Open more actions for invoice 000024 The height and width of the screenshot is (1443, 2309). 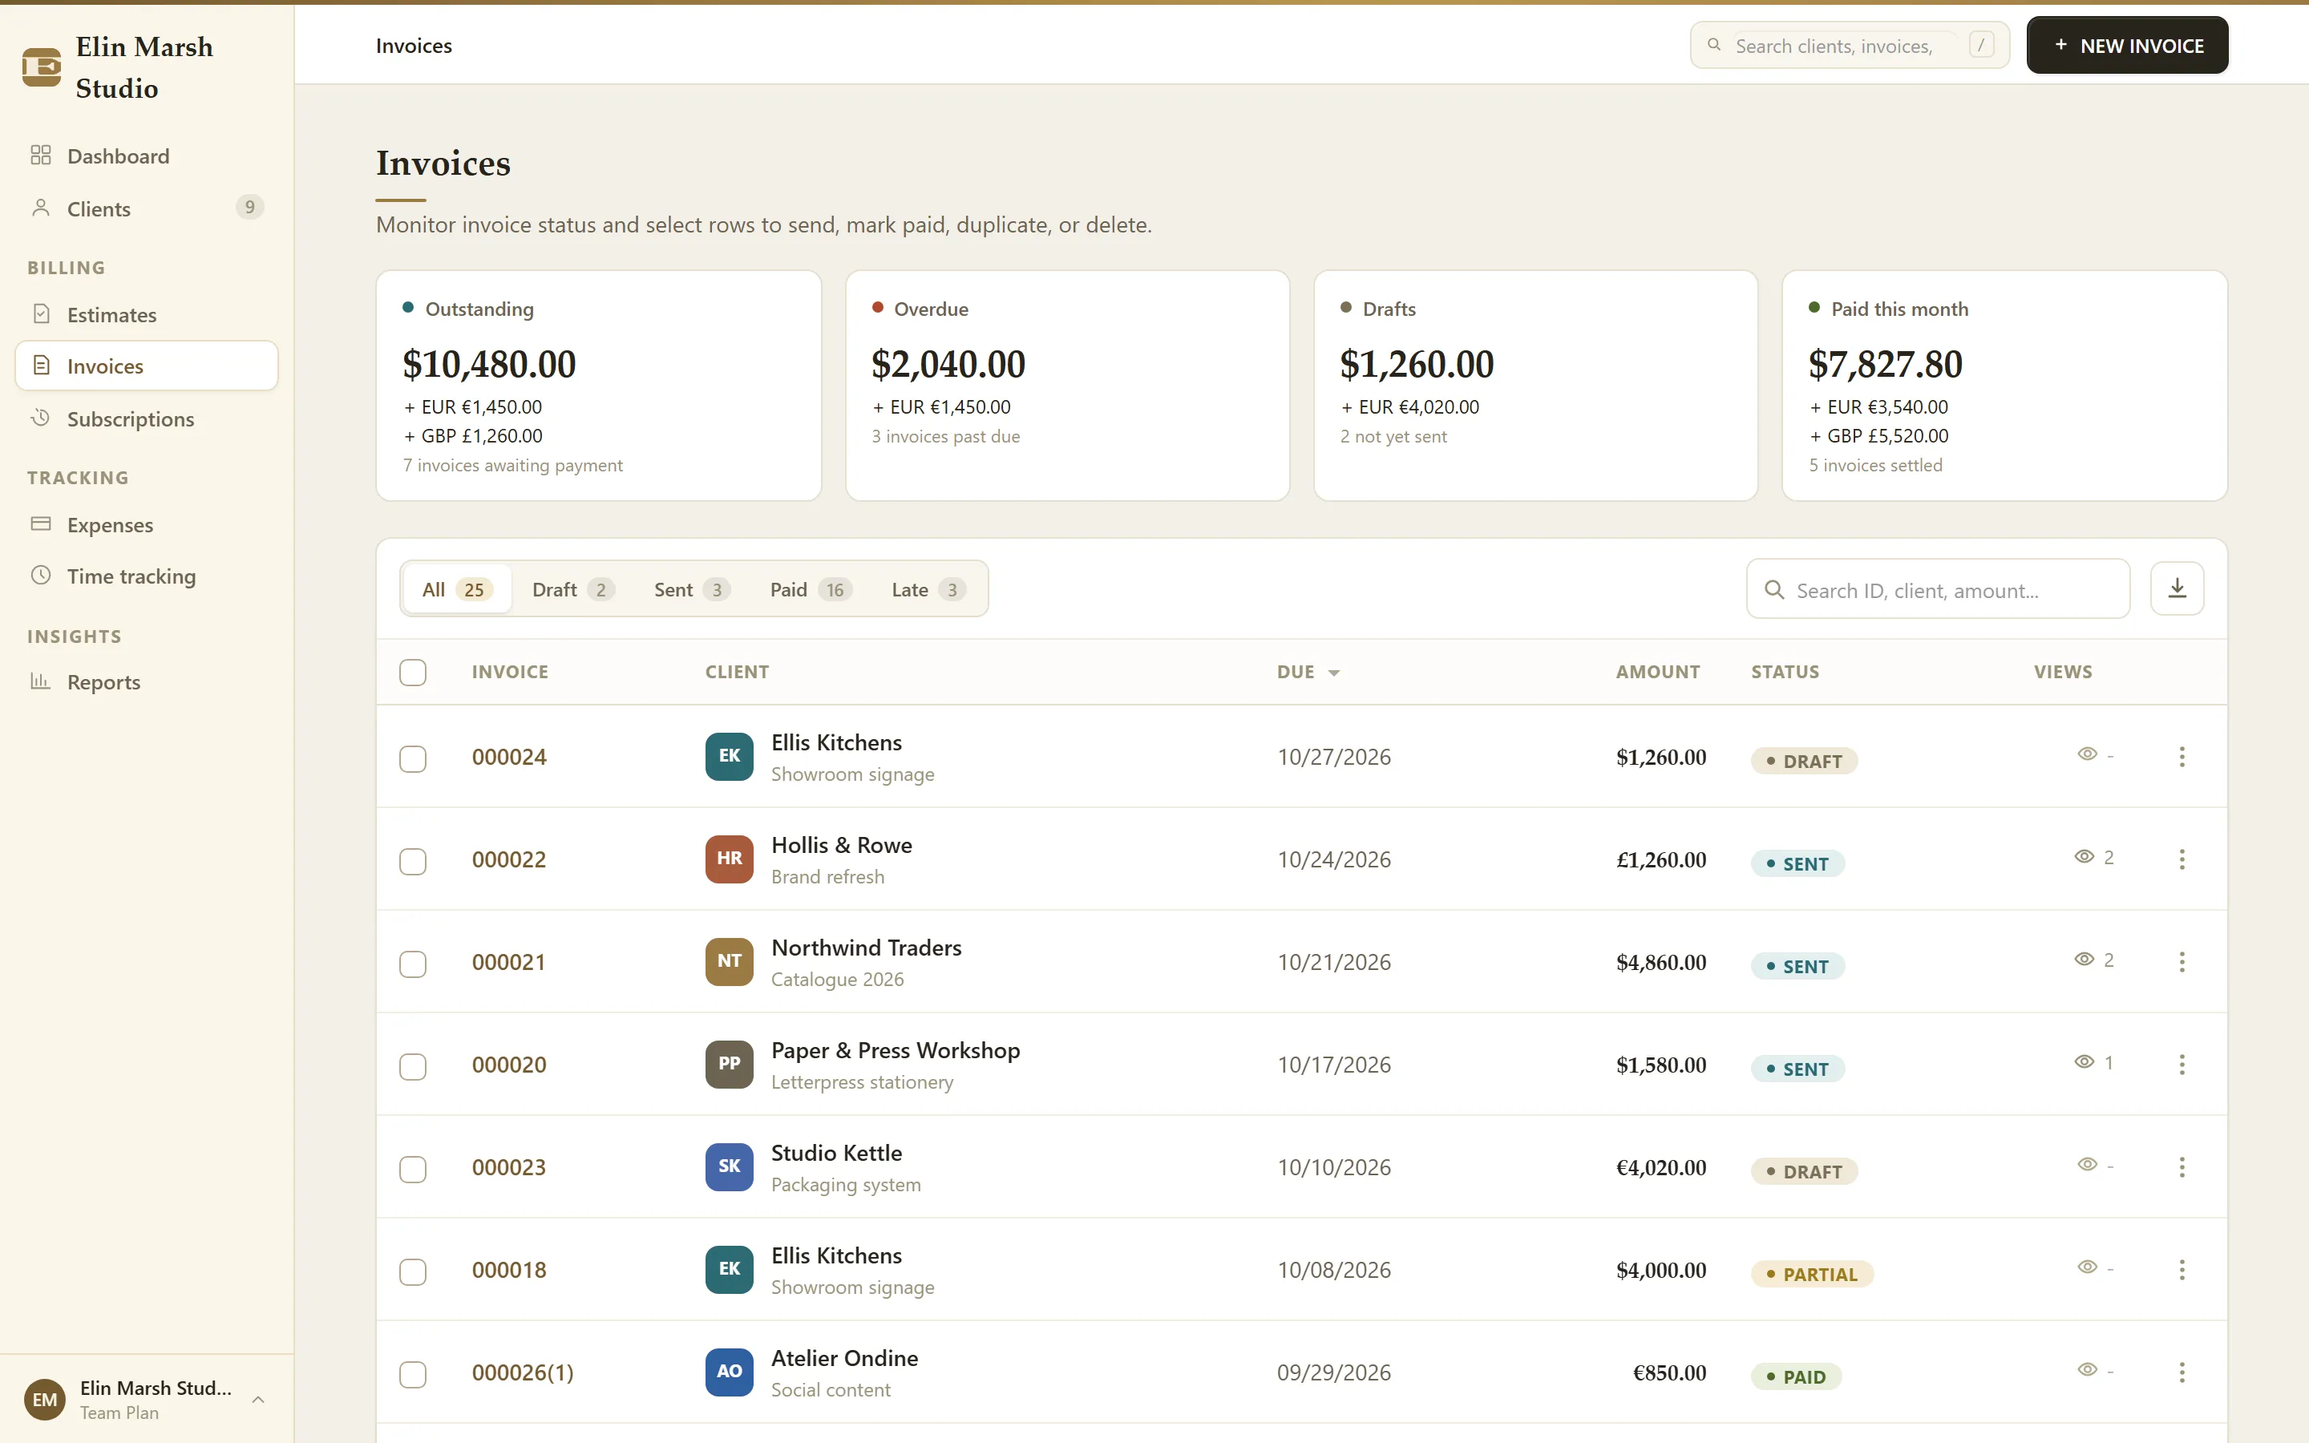coord(2182,757)
